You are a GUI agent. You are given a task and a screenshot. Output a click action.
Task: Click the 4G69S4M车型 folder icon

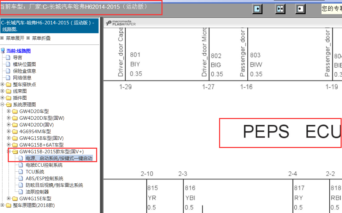tap(15, 131)
